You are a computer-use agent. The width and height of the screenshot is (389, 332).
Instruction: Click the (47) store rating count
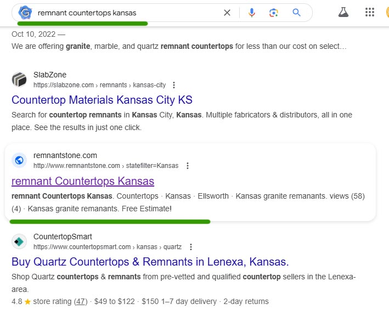[x=81, y=301]
